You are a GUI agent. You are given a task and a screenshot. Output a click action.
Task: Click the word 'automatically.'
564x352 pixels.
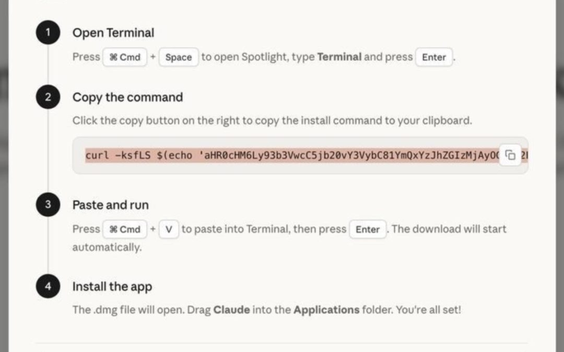coord(107,247)
